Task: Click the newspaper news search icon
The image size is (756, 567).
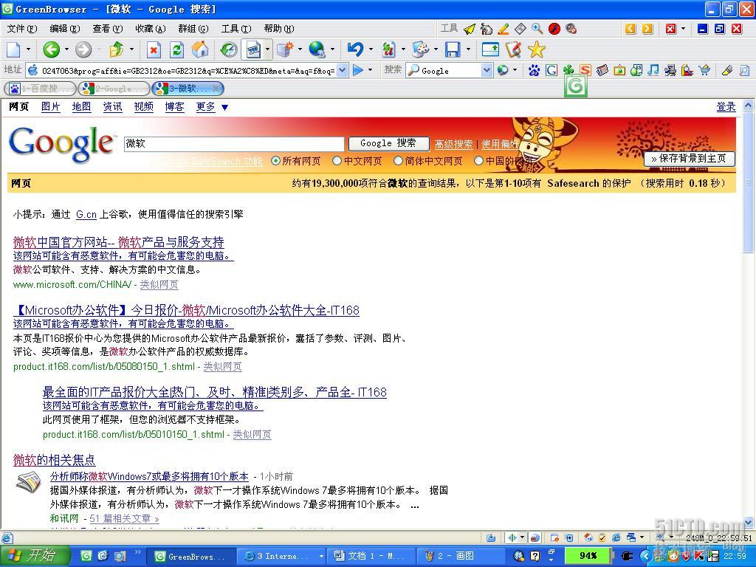Action: [602, 71]
